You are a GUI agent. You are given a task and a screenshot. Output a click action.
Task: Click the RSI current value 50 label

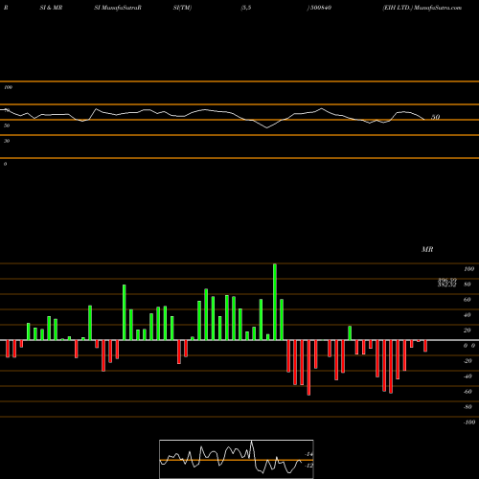tap(436, 117)
